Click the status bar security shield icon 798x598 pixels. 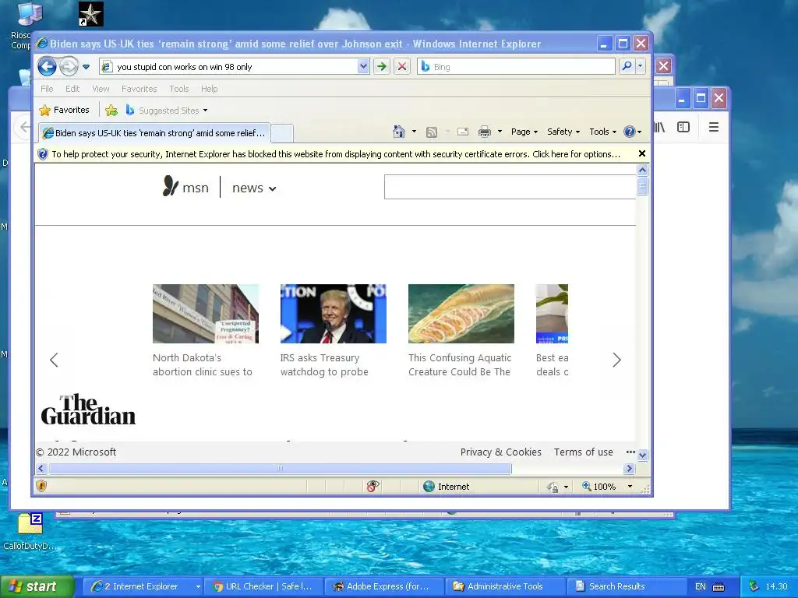[41, 486]
